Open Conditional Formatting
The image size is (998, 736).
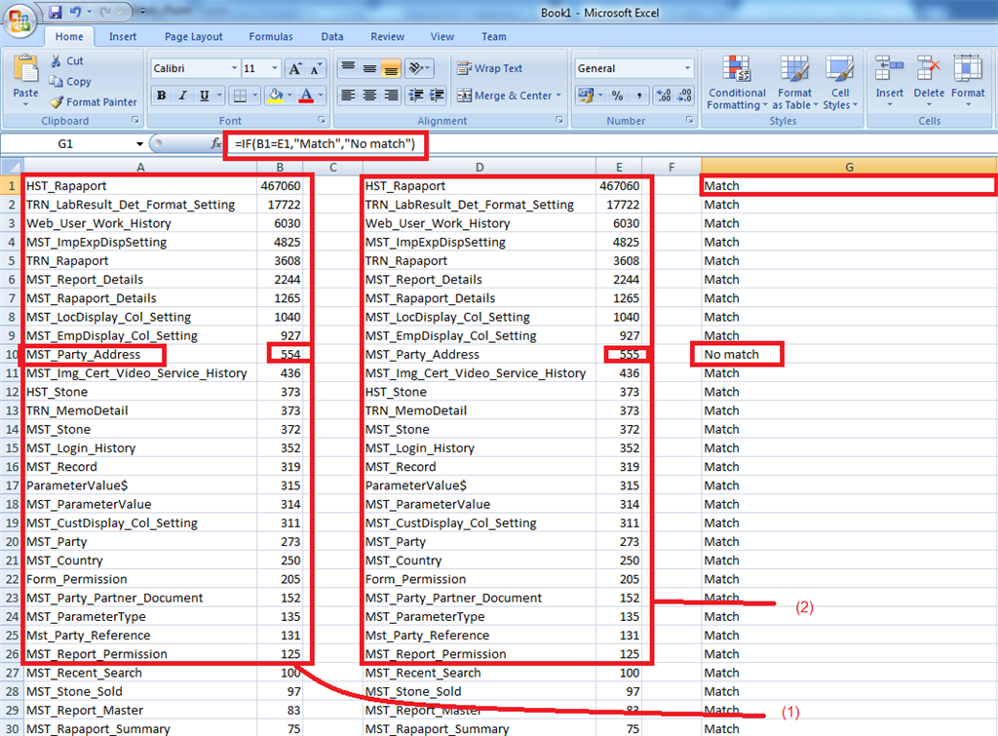737,82
